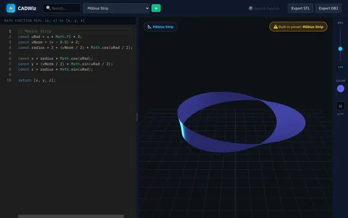Click the warning triangle in the preset badge
Screen dimensions: 348x218
276,27
